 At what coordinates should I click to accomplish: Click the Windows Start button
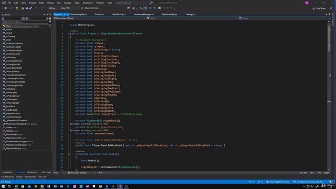tap(3, 186)
